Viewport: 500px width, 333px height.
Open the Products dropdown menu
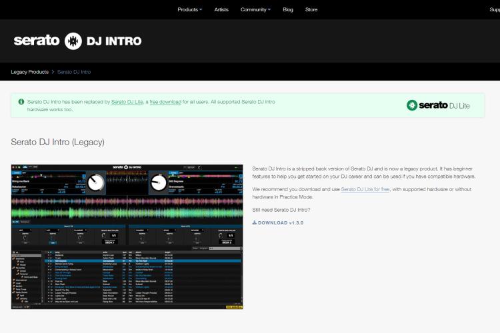[190, 9]
